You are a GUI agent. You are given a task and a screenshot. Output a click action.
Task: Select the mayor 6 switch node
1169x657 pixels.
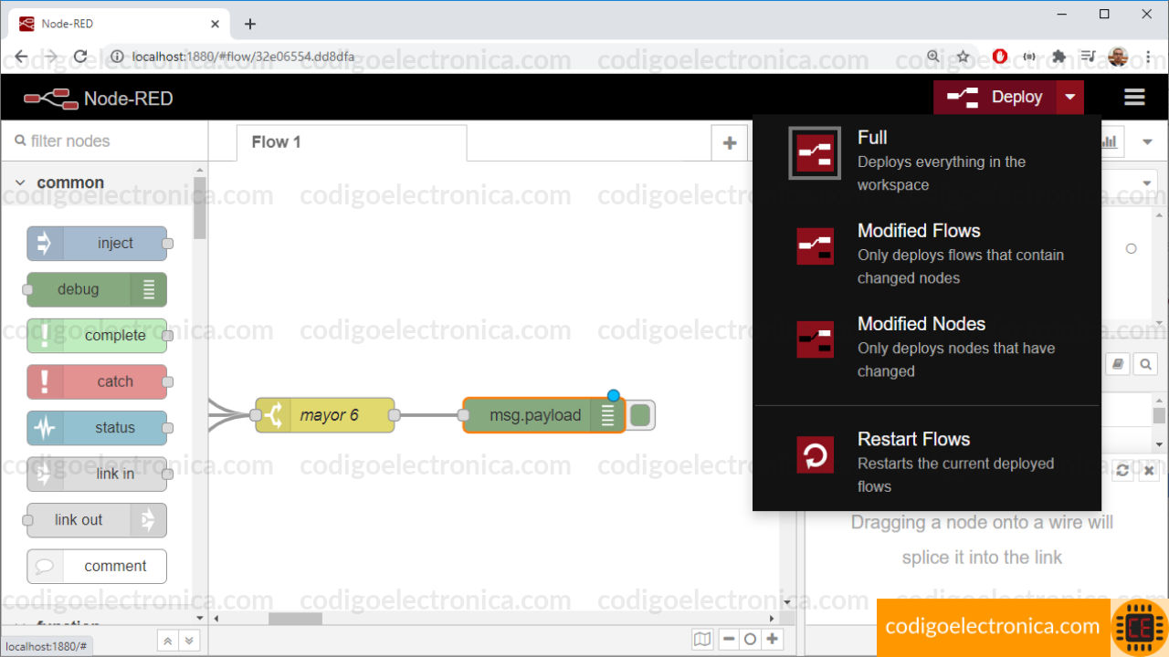pyautogui.click(x=325, y=415)
